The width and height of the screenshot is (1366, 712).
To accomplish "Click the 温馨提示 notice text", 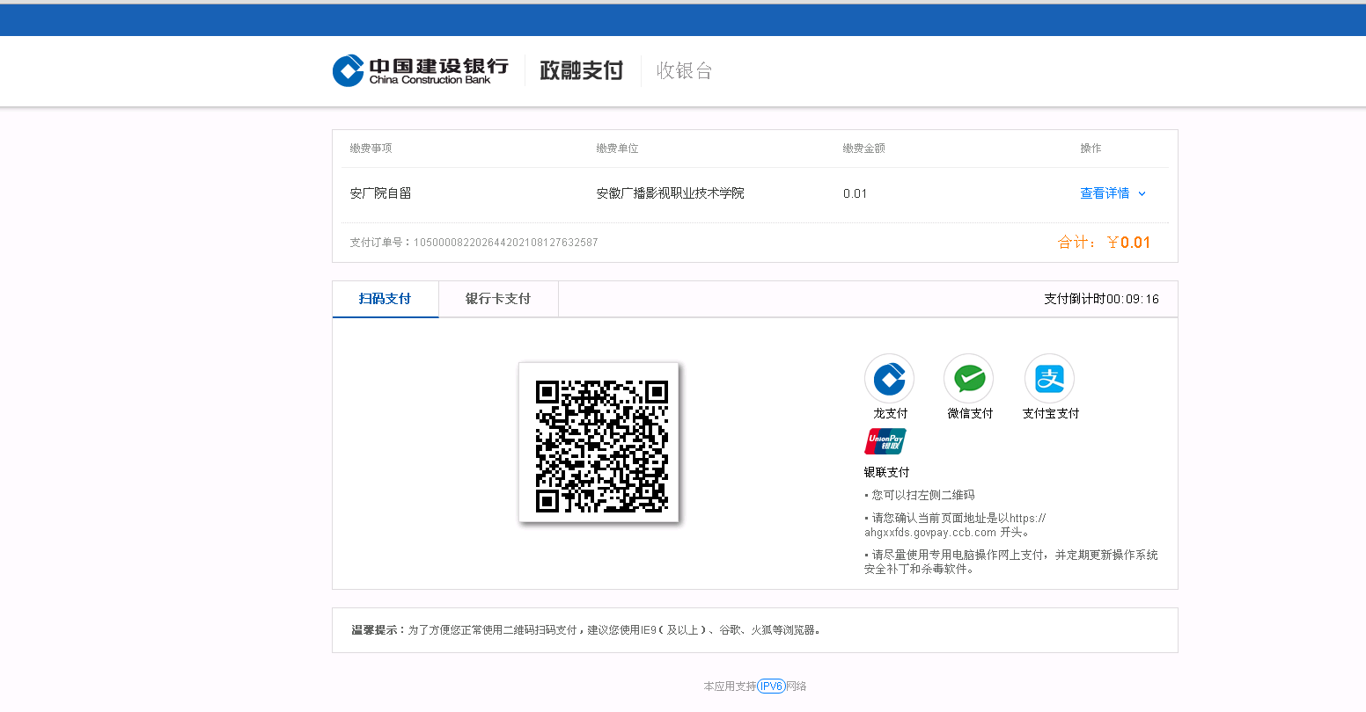I will (586, 630).
